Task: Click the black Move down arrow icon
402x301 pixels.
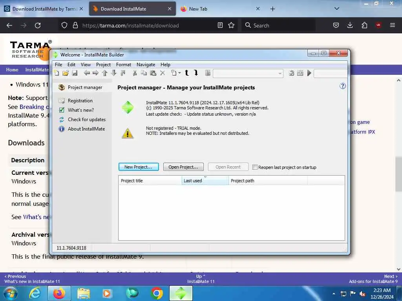Action: (x=196, y=73)
